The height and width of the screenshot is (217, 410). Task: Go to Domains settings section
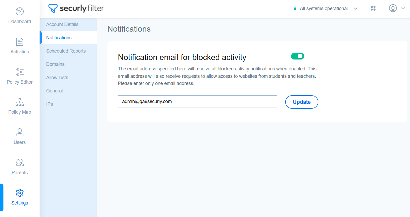point(55,64)
